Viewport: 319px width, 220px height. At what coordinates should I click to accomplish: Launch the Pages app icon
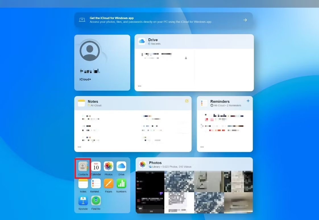point(108,184)
